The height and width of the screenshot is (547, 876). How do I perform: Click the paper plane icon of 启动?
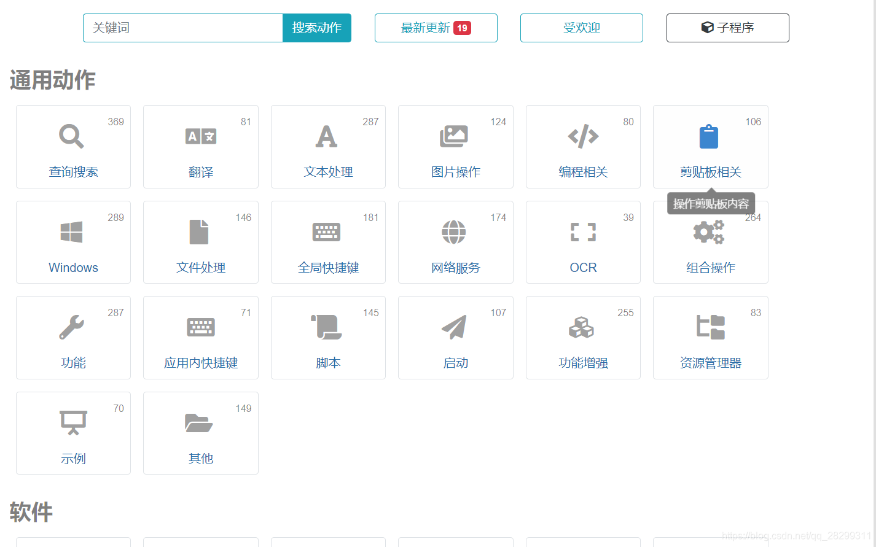point(454,327)
